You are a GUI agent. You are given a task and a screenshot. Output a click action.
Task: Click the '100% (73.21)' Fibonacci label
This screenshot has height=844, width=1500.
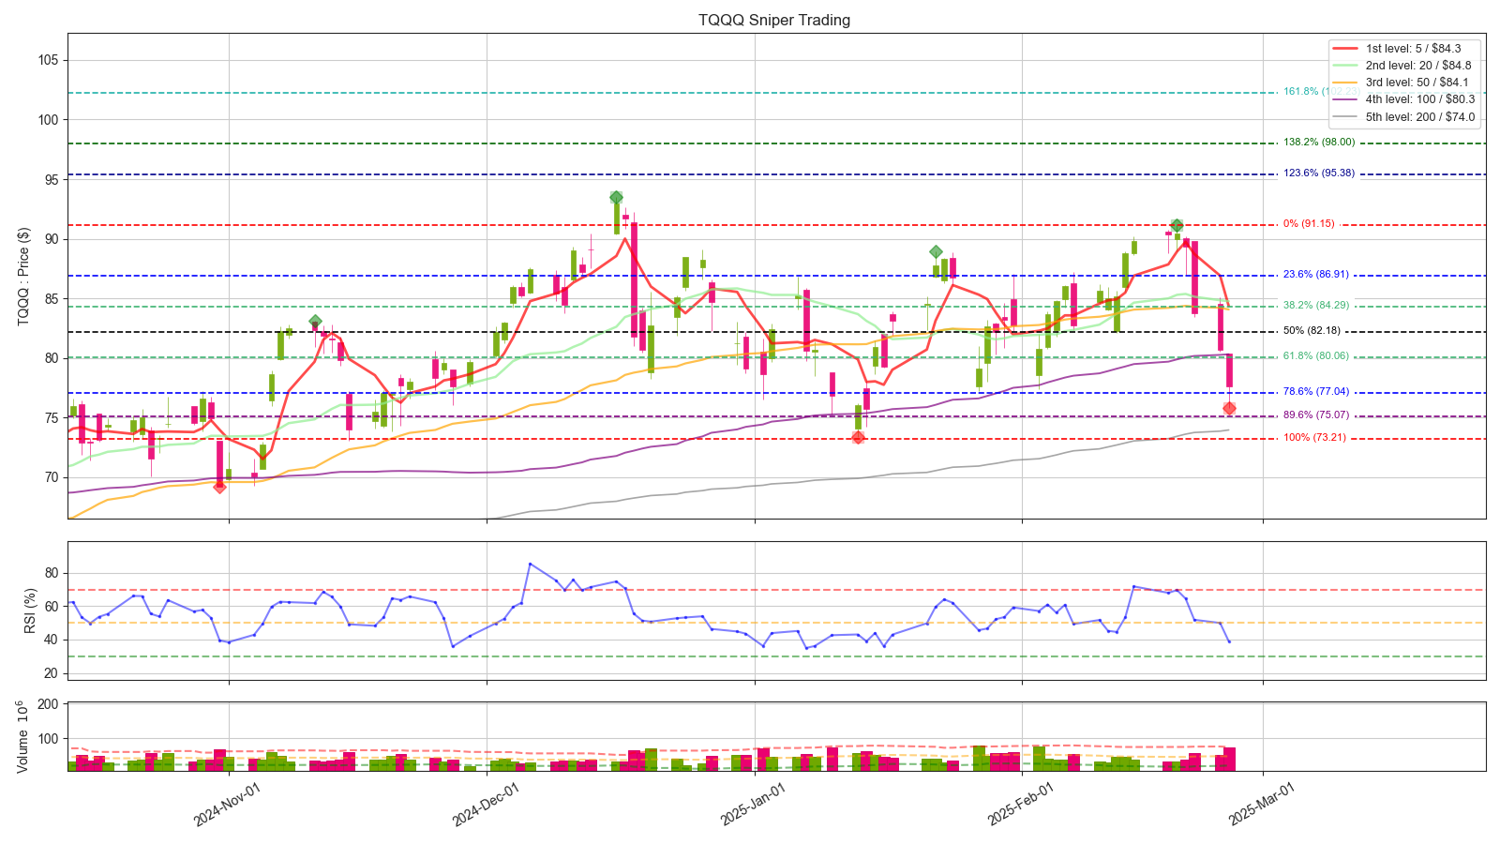click(x=1313, y=438)
